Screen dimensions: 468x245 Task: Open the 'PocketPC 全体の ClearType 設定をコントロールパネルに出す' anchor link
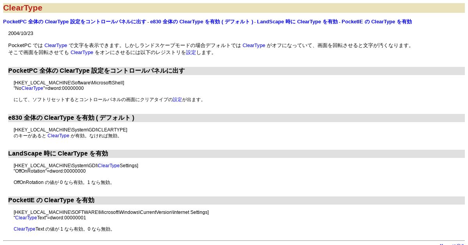(74, 22)
